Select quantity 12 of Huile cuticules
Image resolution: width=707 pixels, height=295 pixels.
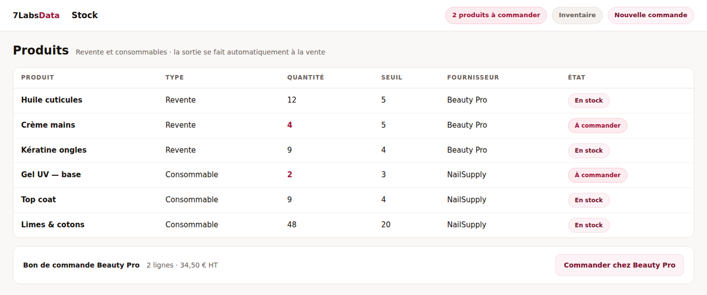pyautogui.click(x=292, y=100)
